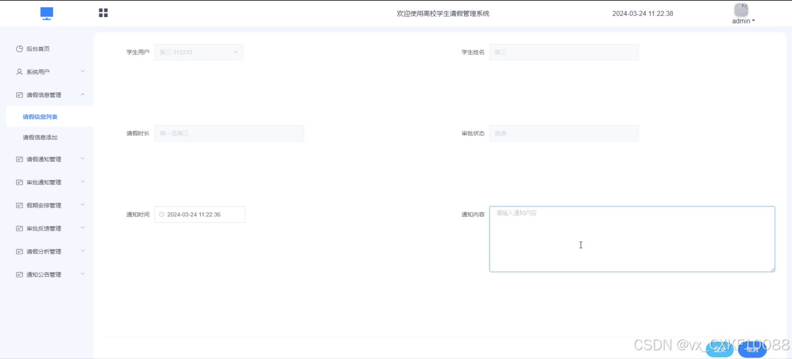
Task: Expand the 系统用户 menu chevron
Action: pos(82,71)
